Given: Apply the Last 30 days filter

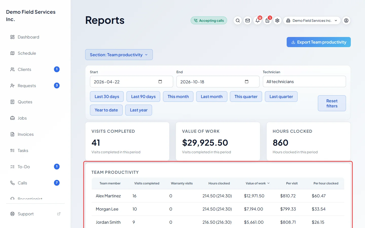Looking at the screenshot, I should [x=107, y=97].
